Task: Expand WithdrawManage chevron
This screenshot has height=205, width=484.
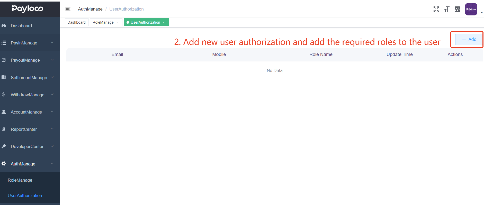Action: 52,94
